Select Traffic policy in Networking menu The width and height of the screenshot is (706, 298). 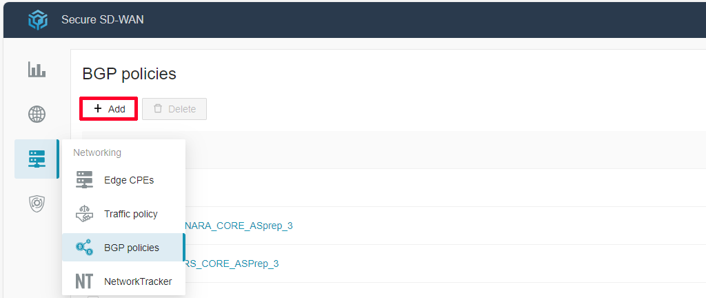(x=130, y=214)
